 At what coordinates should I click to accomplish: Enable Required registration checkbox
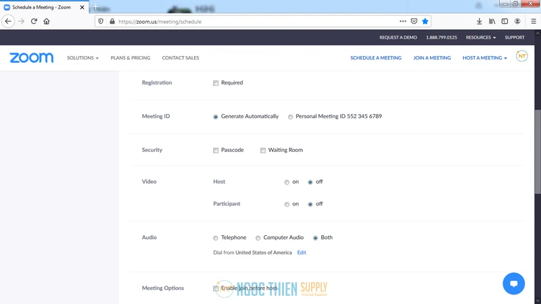[x=216, y=83]
